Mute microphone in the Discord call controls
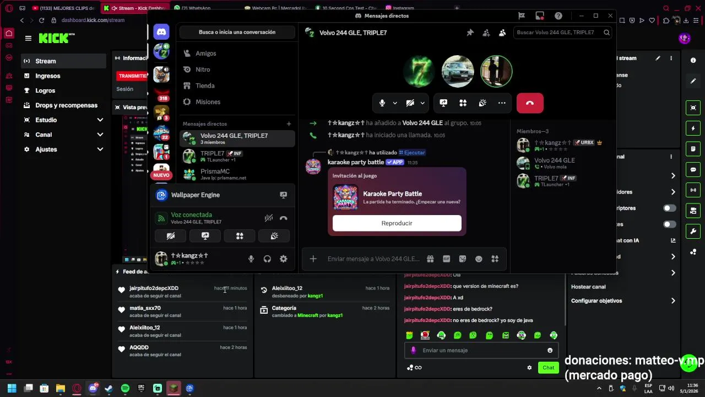Screen dimensions: 705x397 (382, 103)
